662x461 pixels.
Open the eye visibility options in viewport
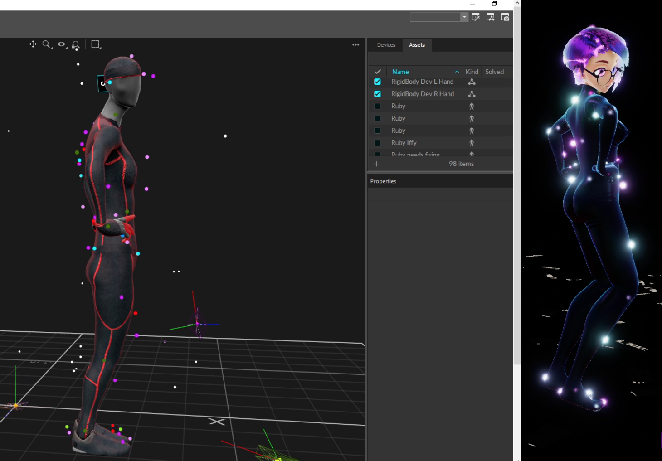tap(62, 44)
